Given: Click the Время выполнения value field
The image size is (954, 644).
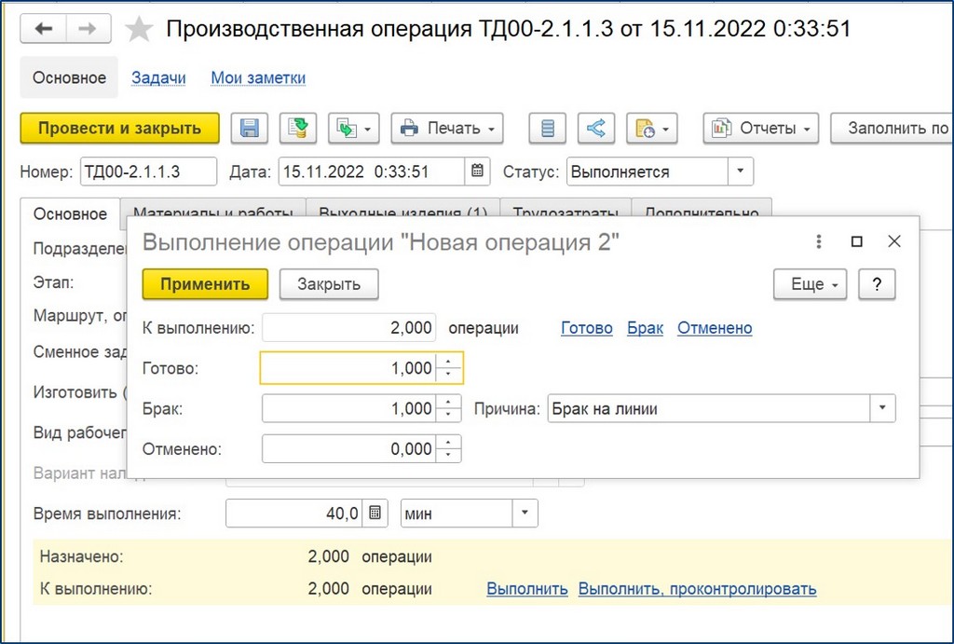Looking at the screenshot, I should [x=293, y=514].
